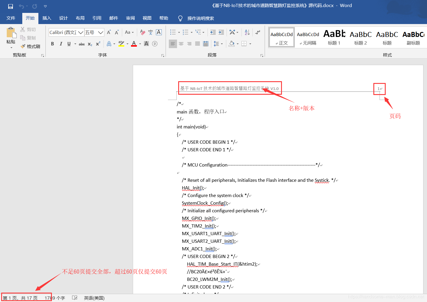Viewport: 427px width, 302px height.
Task: Open the multilevel list icon
Action: tap(198, 32)
